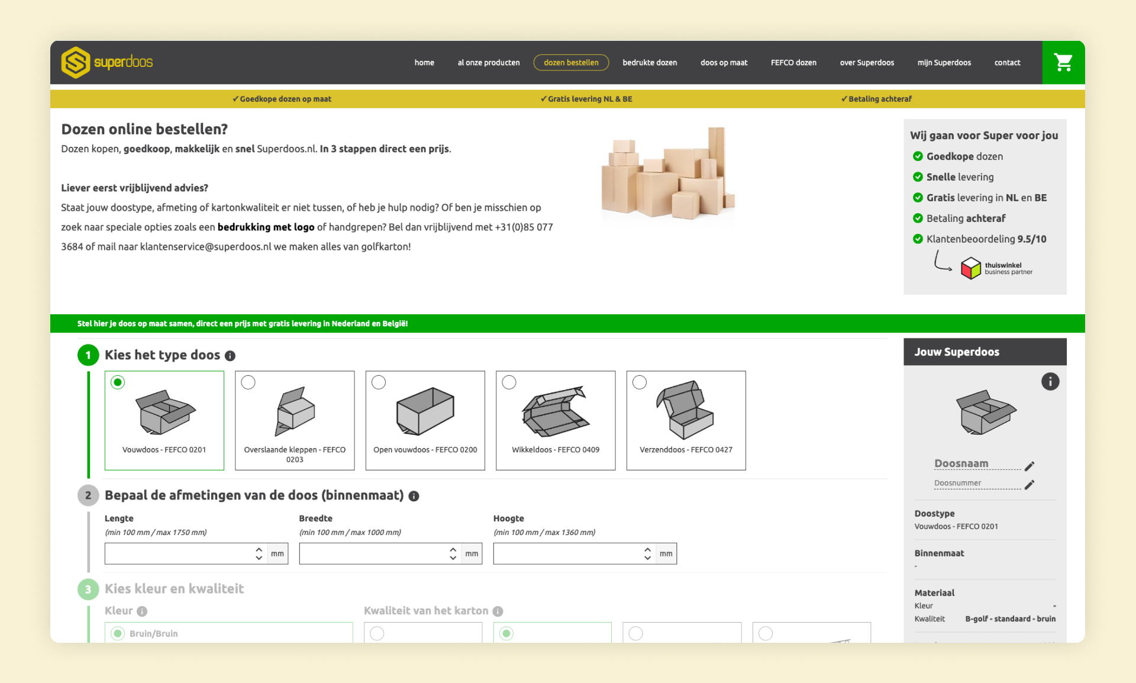Click Doosnummer editable field
The width and height of the screenshot is (1136, 683).
tap(977, 484)
